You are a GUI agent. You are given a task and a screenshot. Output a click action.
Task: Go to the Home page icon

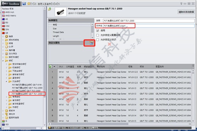click(29, 4)
